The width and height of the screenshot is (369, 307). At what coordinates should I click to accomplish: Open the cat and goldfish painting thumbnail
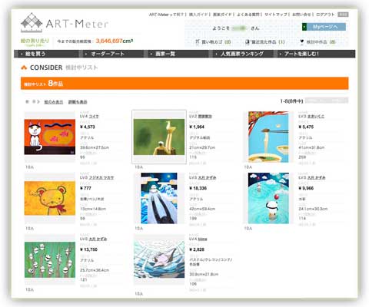click(50, 137)
